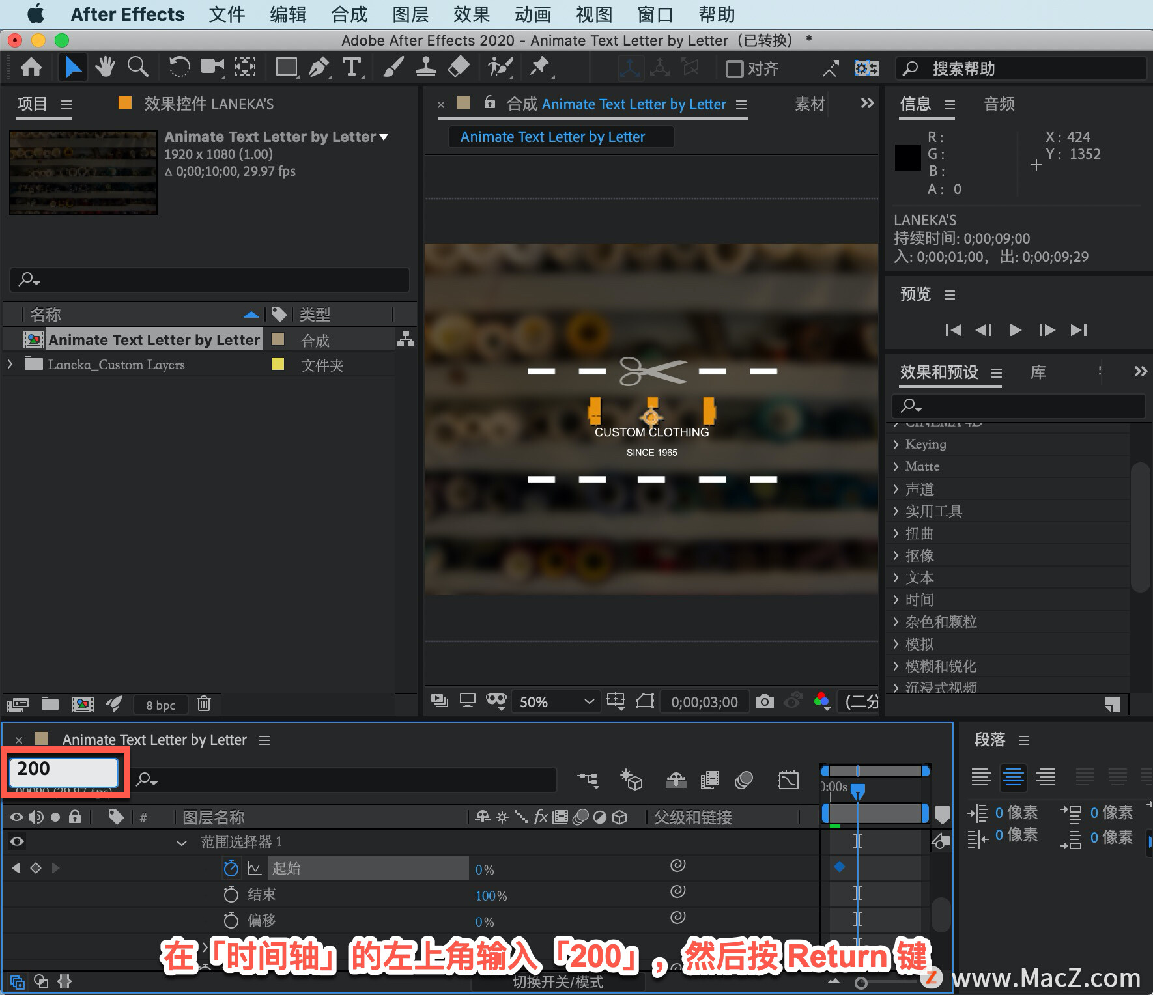Viewport: 1153px width, 995px height.
Task: Click the yellow label swatch for Laneka folder
Action: click(x=278, y=364)
